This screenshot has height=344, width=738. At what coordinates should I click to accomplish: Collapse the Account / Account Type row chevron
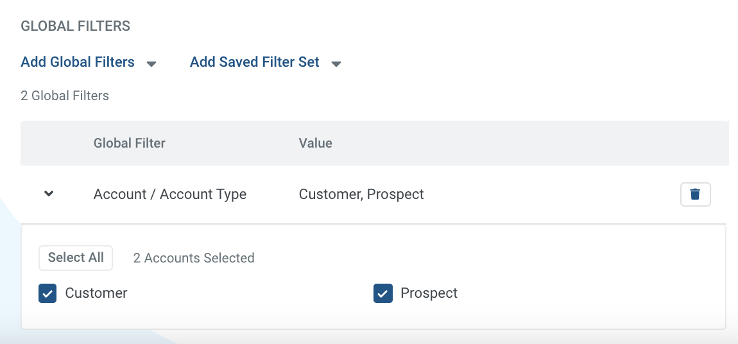tap(49, 193)
